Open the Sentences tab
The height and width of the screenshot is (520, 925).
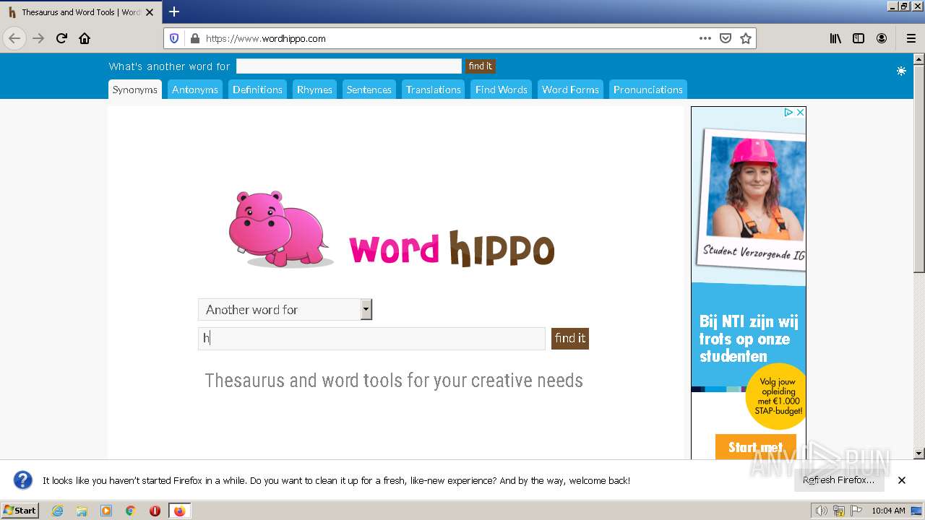pos(369,90)
